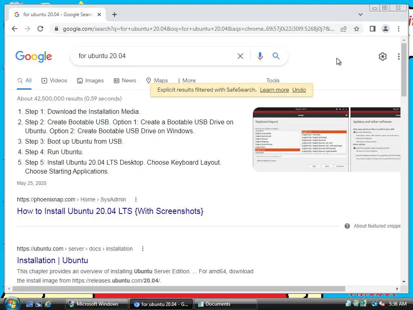The width and height of the screenshot is (413, 310).
Task: Click the Chrome taskbar button
Action: click(161, 304)
